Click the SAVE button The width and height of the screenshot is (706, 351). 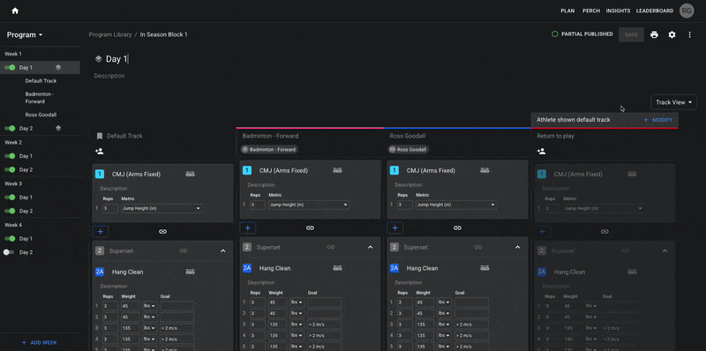631,34
